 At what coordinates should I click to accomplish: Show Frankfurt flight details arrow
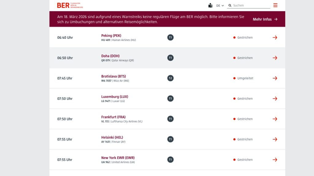pyautogui.click(x=275, y=119)
